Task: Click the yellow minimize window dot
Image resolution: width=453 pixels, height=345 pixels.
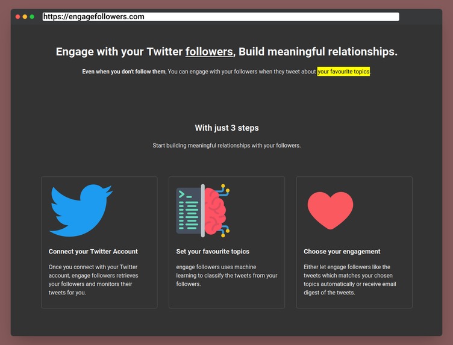Action: pos(25,17)
